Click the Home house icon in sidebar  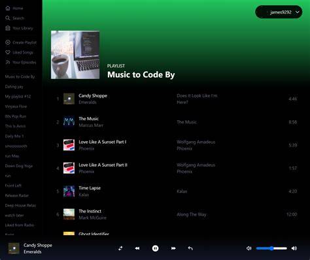pos(8,8)
